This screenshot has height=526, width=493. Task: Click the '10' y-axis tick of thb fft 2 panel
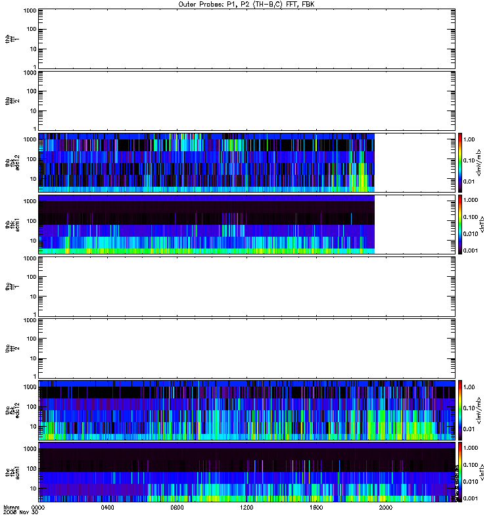point(34,111)
